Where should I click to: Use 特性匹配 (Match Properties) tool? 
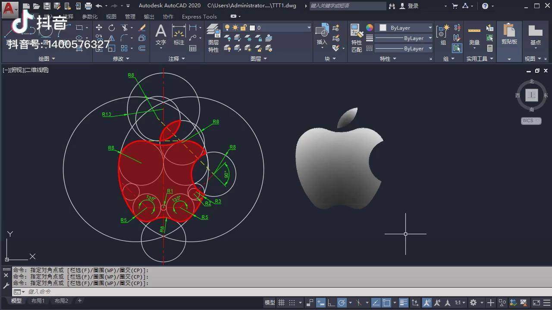click(x=356, y=30)
